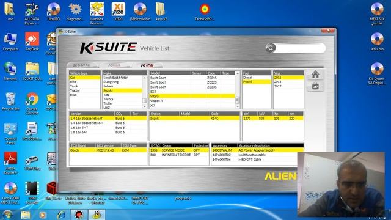This screenshot has height=220, width=391.
Task: Open Recycle Bin desktop icon
Action: [10, 101]
